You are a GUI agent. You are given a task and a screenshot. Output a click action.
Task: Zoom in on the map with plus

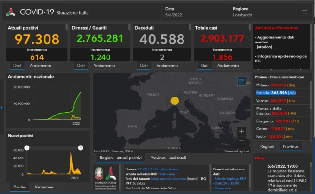point(241,132)
